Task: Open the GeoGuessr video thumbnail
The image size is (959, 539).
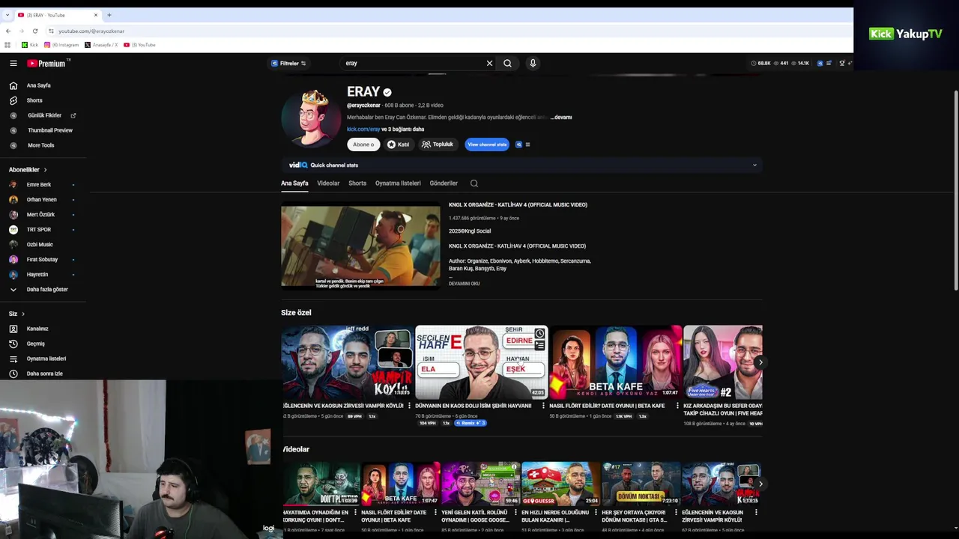Action: 560,484
